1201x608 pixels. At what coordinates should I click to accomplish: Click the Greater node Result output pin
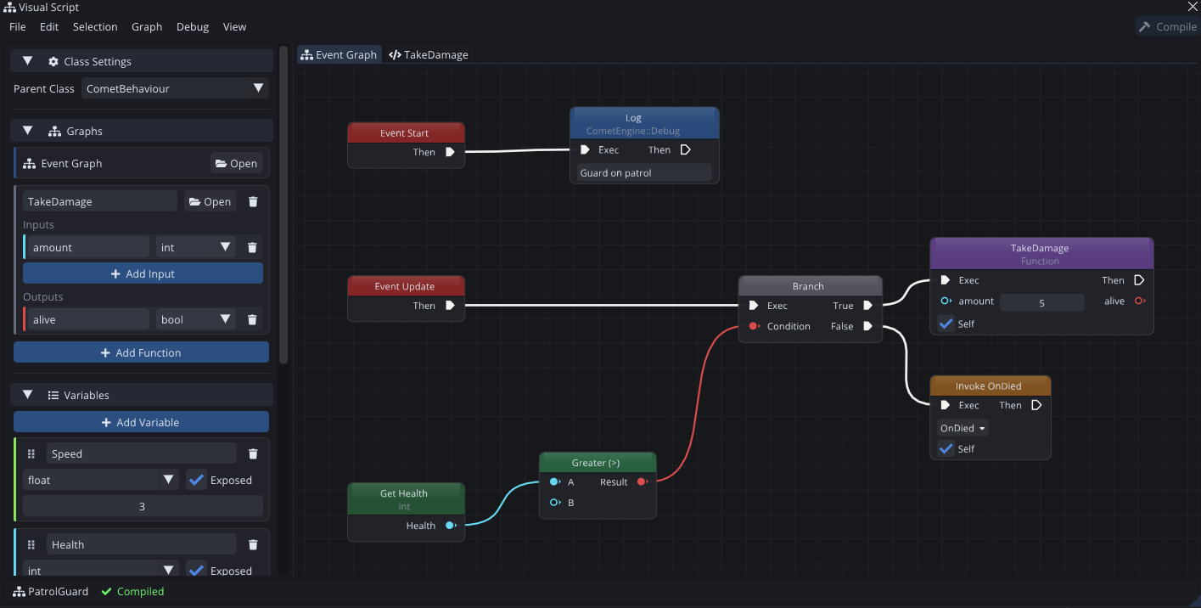click(x=642, y=481)
